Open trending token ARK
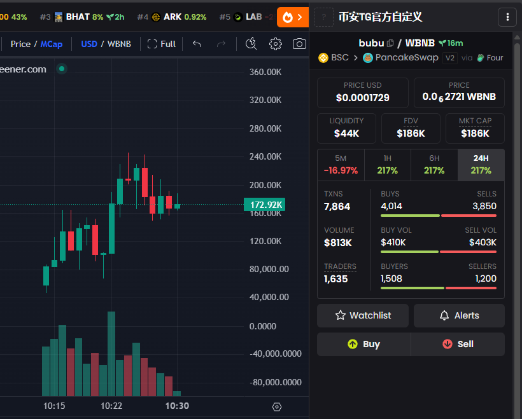Screen dimensions: 522x419 172,17
